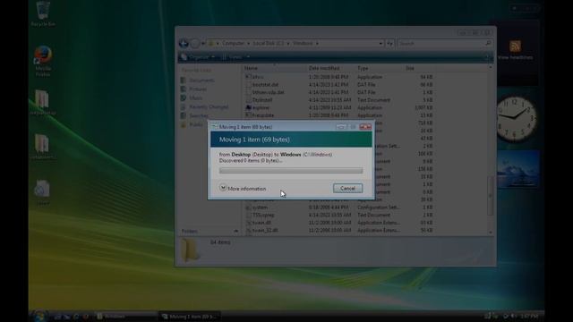Image resolution: width=573 pixels, height=322 pixels.
Task: Refresh the Explorer folder view
Action: point(389,44)
